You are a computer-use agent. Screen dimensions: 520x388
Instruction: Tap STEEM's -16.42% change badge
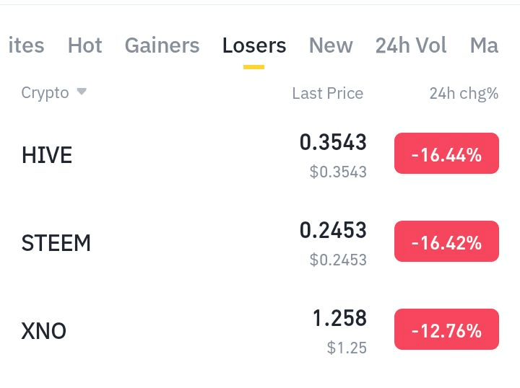pos(446,242)
